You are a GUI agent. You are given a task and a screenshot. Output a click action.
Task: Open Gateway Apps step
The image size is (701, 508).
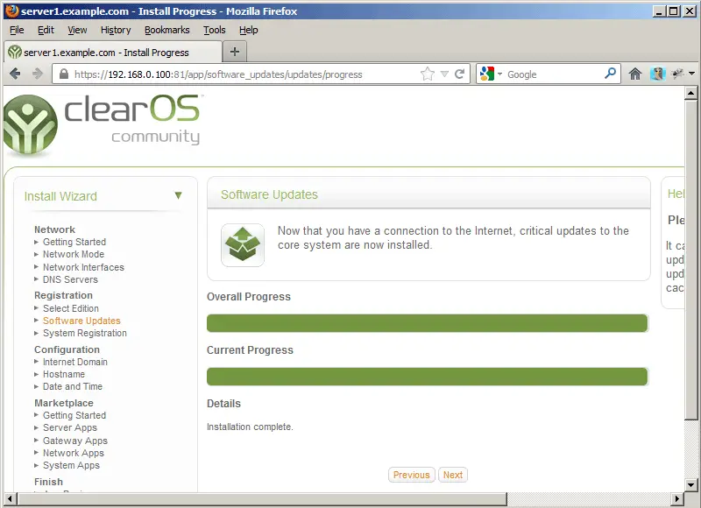tap(75, 441)
